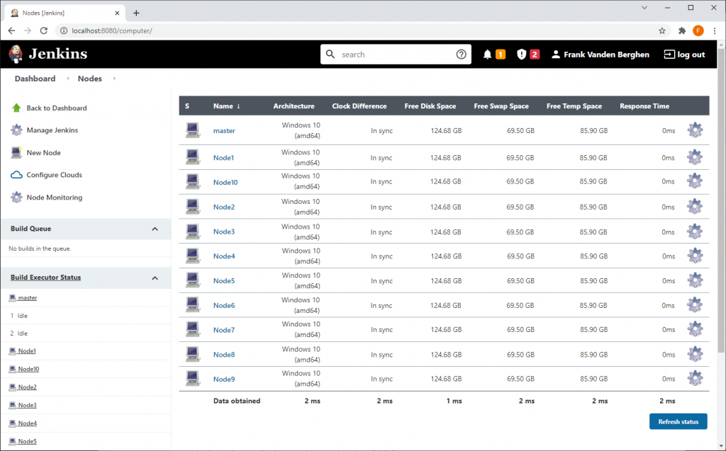Click computer status icon in Node9 row
Image resolution: width=726 pixels, height=451 pixels.
coord(193,378)
